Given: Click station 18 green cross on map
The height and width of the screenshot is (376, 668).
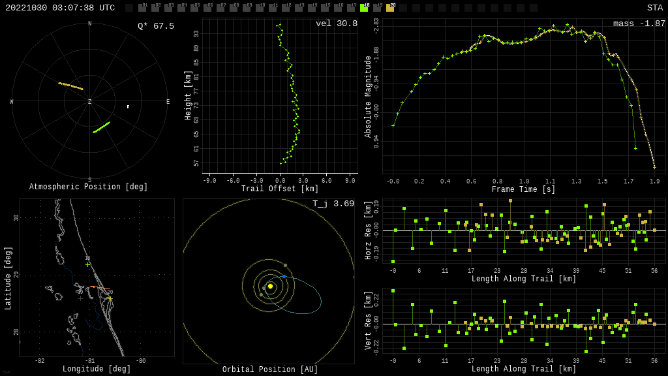Looking at the screenshot, I should [88, 264].
